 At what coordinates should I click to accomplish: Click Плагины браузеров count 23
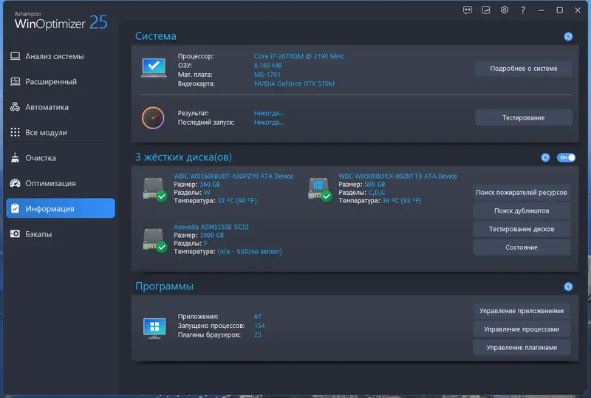(257, 334)
